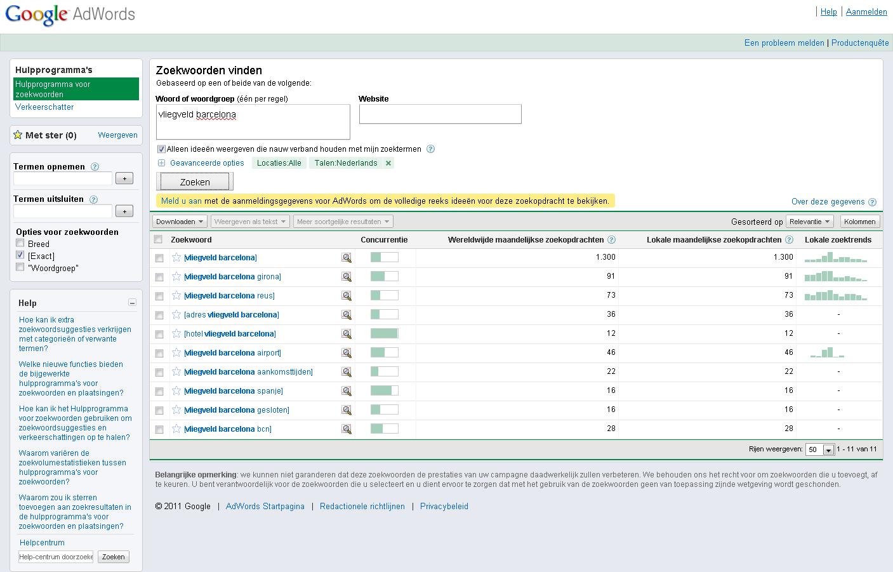Open help icon beside Termen uitsluiten
Viewport: 893px width, 572px height.
[93, 199]
